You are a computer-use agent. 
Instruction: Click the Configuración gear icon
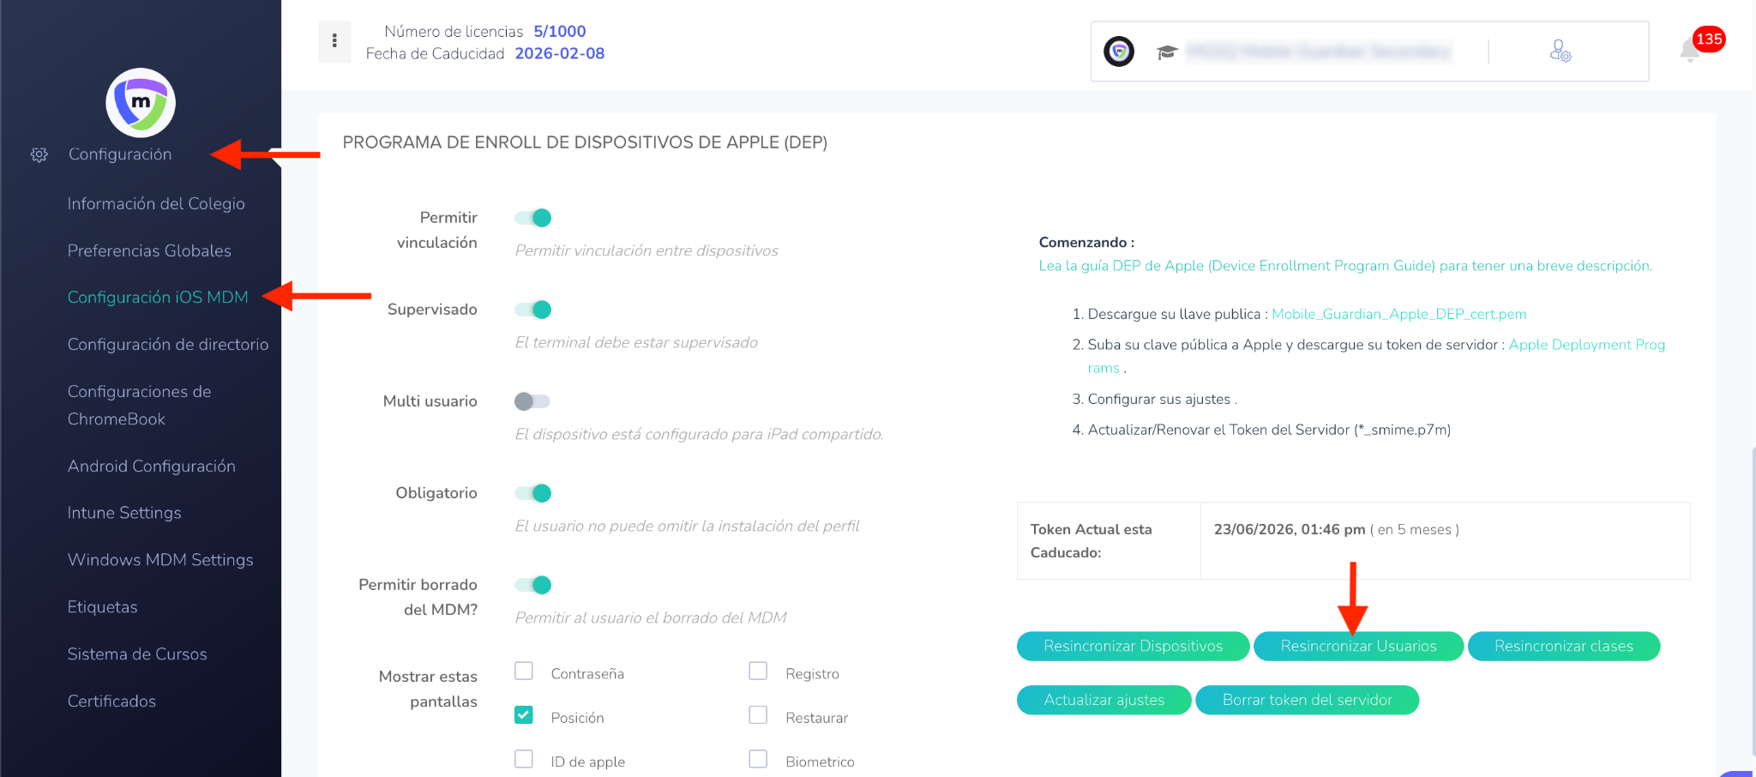(39, 155)
